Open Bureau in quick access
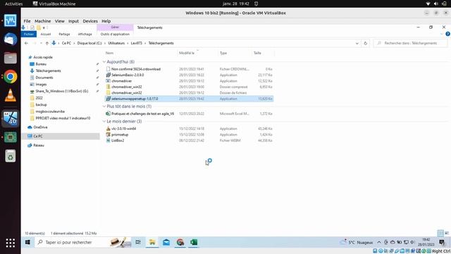Screen dimensions: 451x254 (x=41, y=64)
